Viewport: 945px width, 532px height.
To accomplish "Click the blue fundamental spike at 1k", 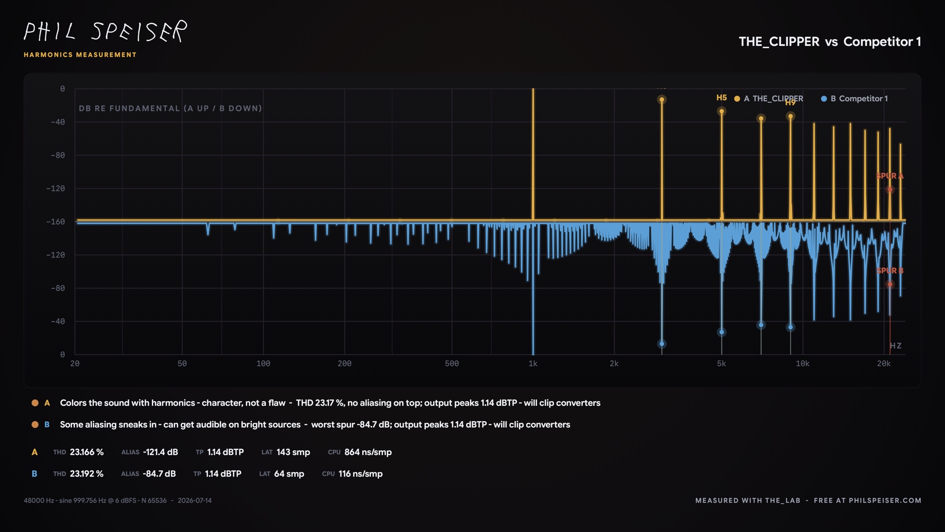I will tap(533, 289).
